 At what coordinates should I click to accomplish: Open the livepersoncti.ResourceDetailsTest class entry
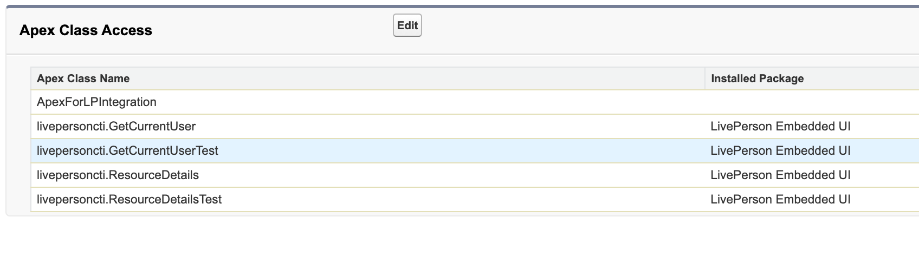pos(129,199)
